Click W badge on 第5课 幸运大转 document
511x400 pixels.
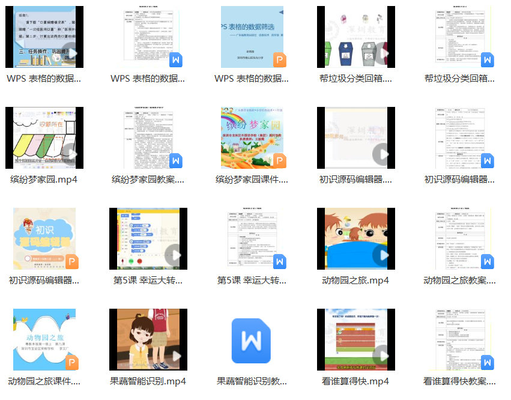click(x=279, y=261)
